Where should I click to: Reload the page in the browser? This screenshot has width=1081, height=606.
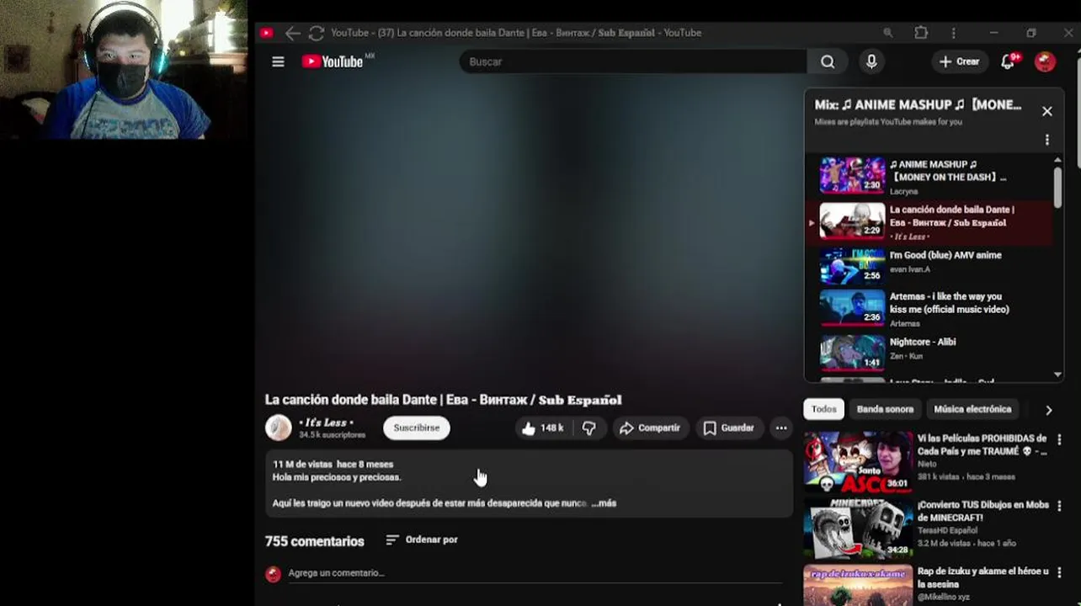tap(317, 33)
